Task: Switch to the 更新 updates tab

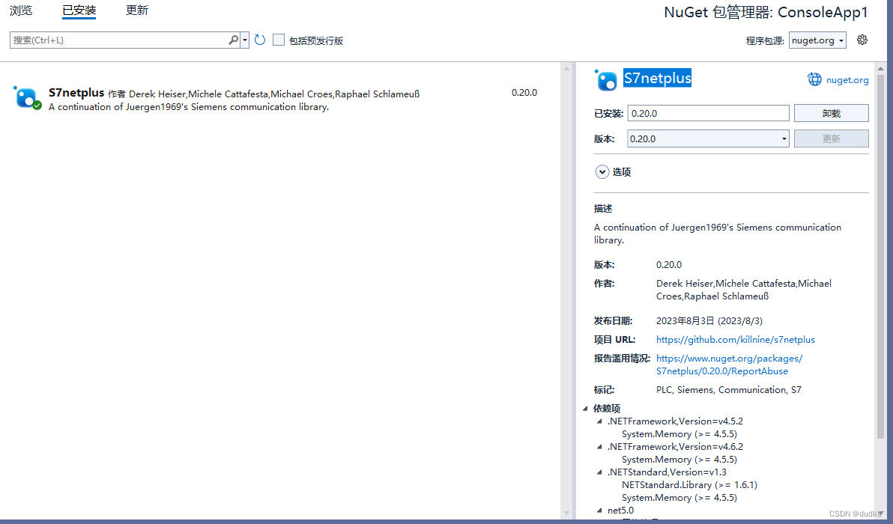Action: (136, 10)
